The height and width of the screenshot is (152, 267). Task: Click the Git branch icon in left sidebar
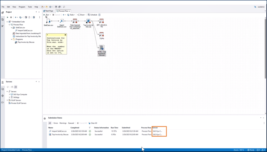pyautogui.click(x=2, y=26)
